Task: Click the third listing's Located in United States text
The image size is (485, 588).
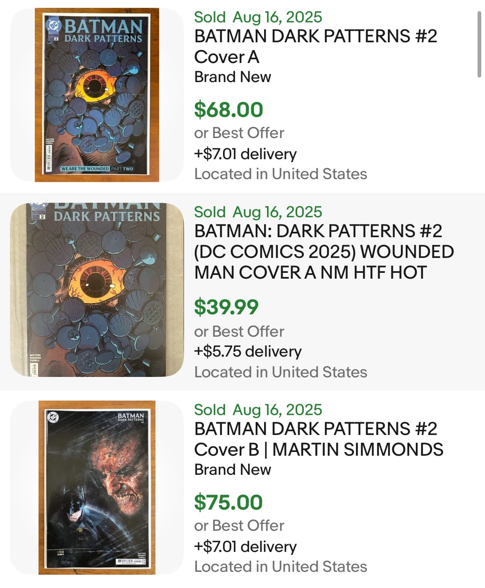Action: (x=281, y=567)
